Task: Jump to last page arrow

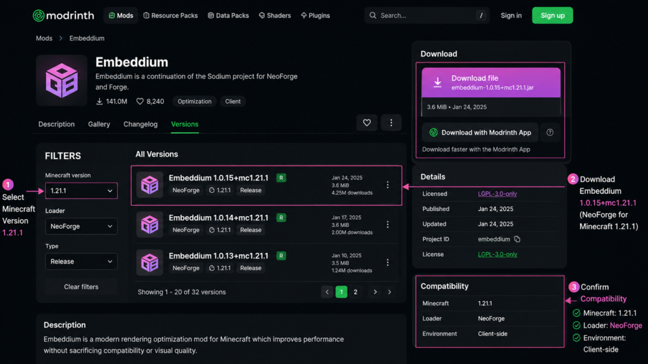Action: coord(389,292)
